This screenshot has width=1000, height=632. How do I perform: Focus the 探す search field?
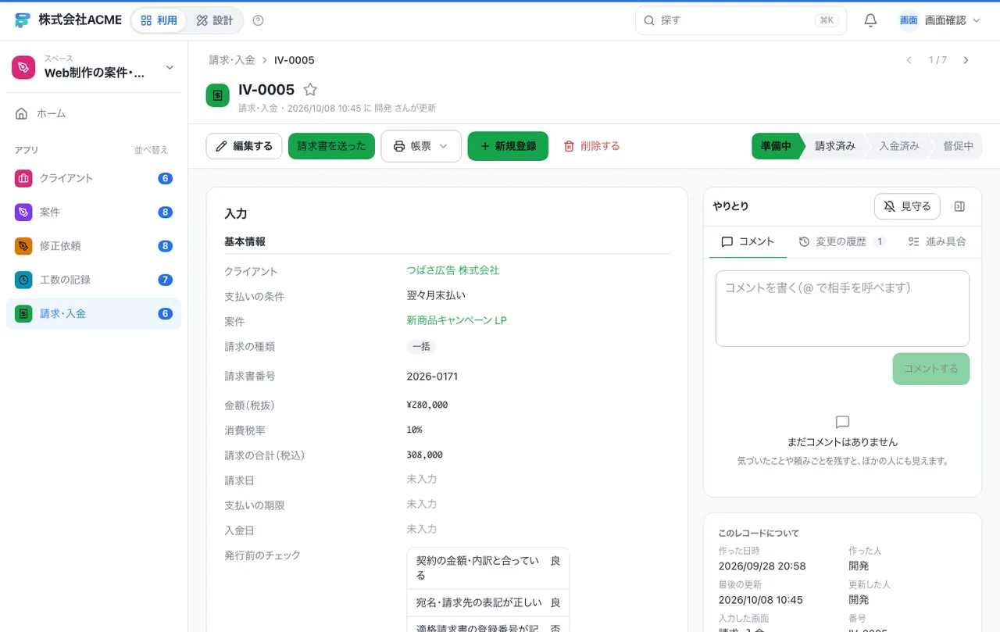[741, 20]
